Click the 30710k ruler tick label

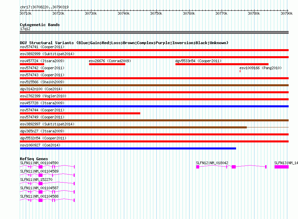tap(26, 13)
